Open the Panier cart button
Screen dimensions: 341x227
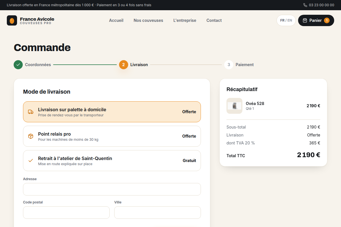click(x=316, y=20)
